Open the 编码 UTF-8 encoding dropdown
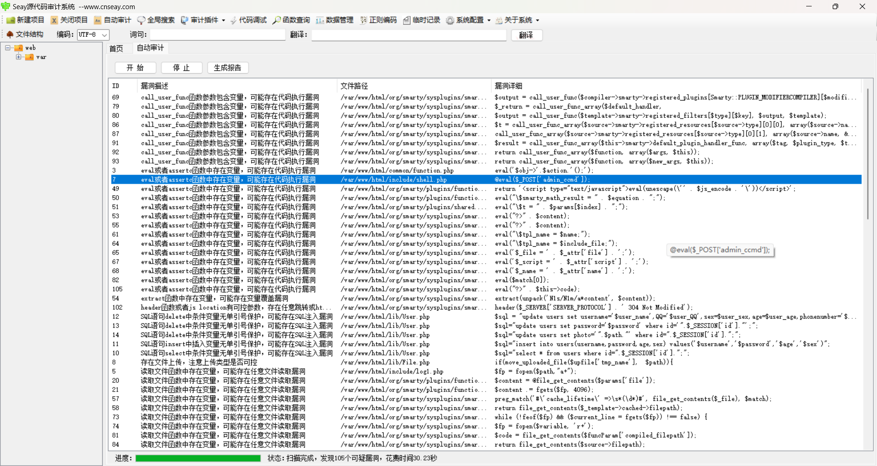The width and height of the screenshot is (877, 466). coord(93,35)
